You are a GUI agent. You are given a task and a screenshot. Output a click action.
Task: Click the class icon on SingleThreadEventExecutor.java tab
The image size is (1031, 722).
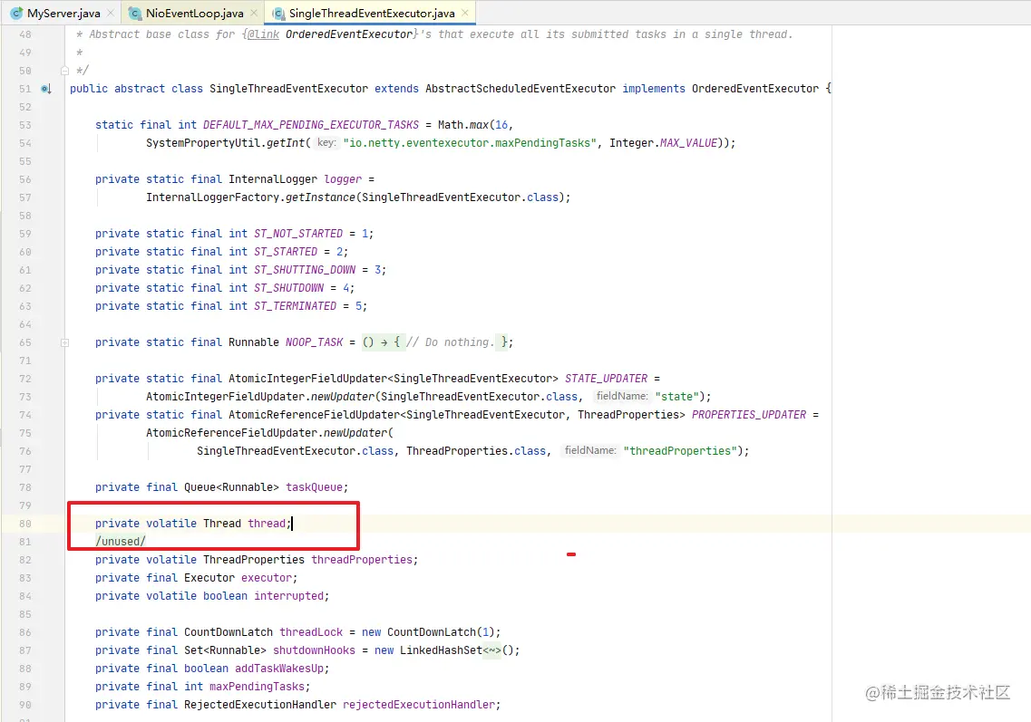point(278,14)
